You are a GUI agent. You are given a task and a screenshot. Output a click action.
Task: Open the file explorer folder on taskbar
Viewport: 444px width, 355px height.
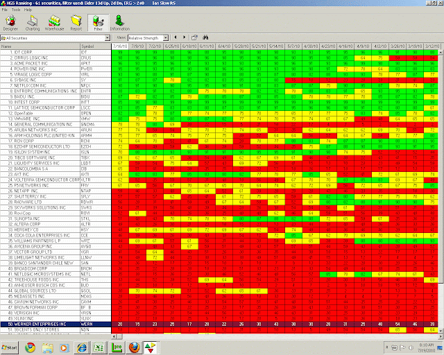48,347
